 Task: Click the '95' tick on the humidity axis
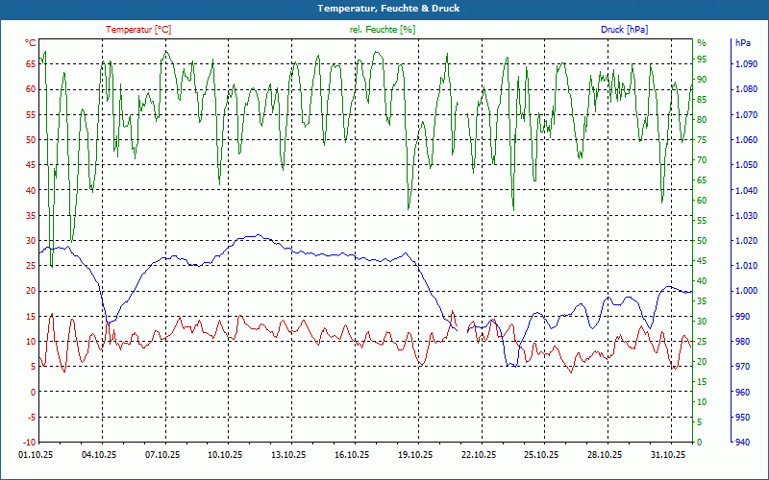pos(702,60)
